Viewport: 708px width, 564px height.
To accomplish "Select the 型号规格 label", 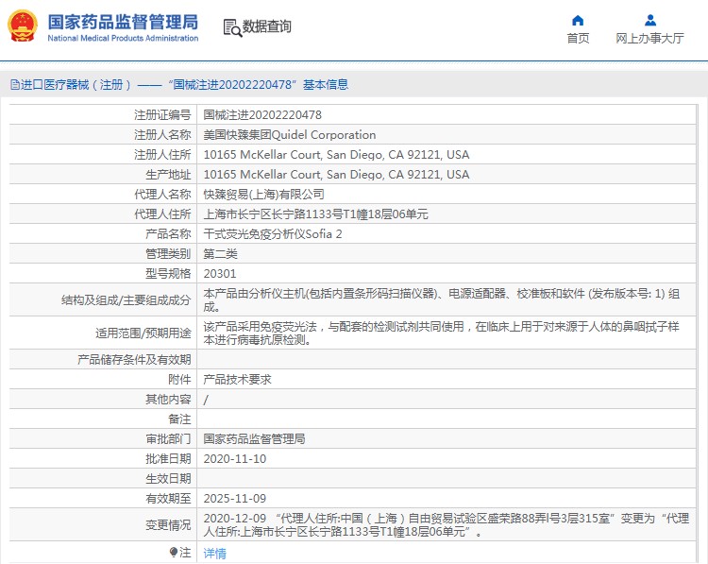I will 168,274.
